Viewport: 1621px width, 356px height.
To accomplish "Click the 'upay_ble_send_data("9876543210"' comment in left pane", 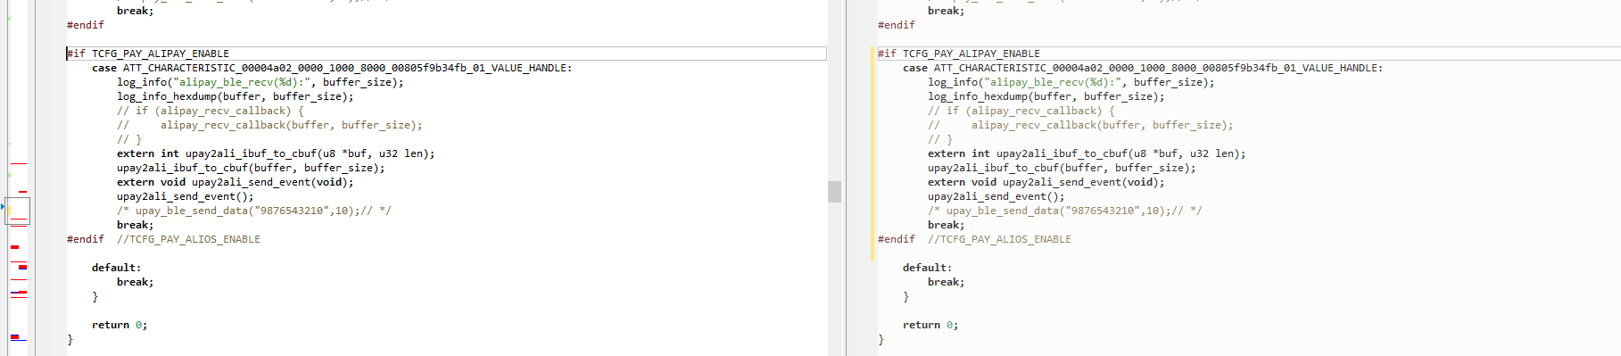I will pyautogui.click(x=254, y=211).
